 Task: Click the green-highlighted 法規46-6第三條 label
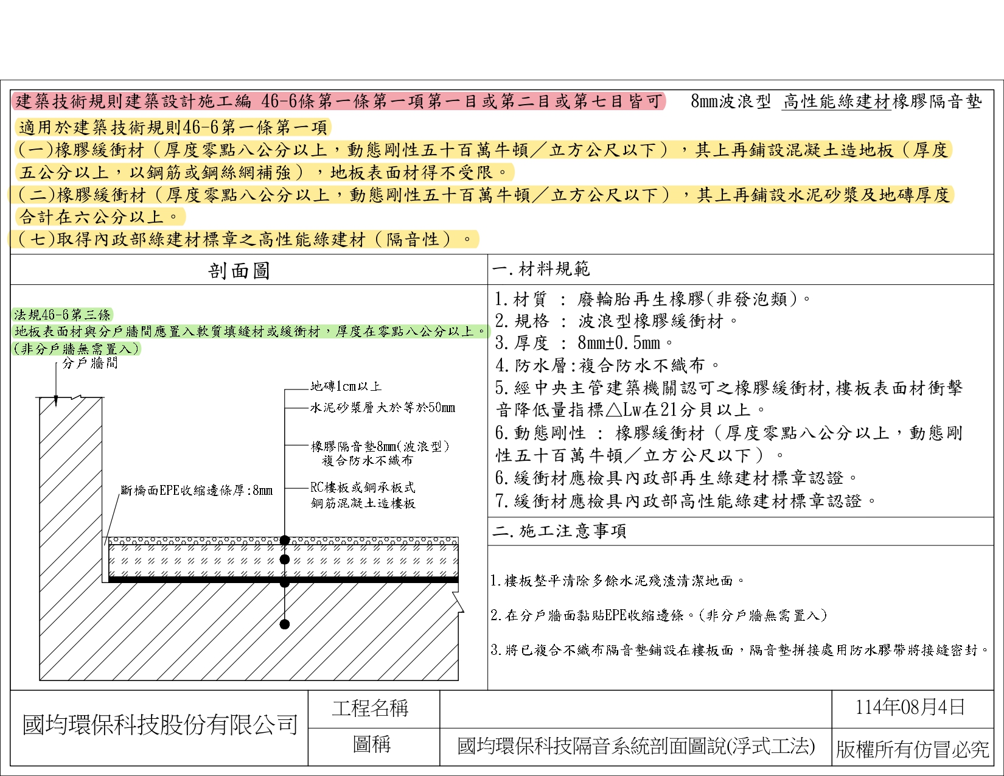(63, 315)
